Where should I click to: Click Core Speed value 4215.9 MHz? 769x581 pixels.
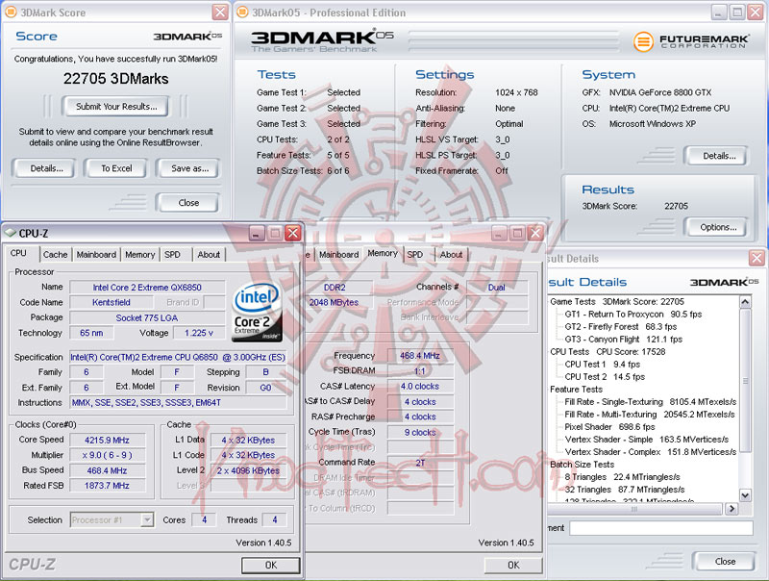tap(107, 441)
